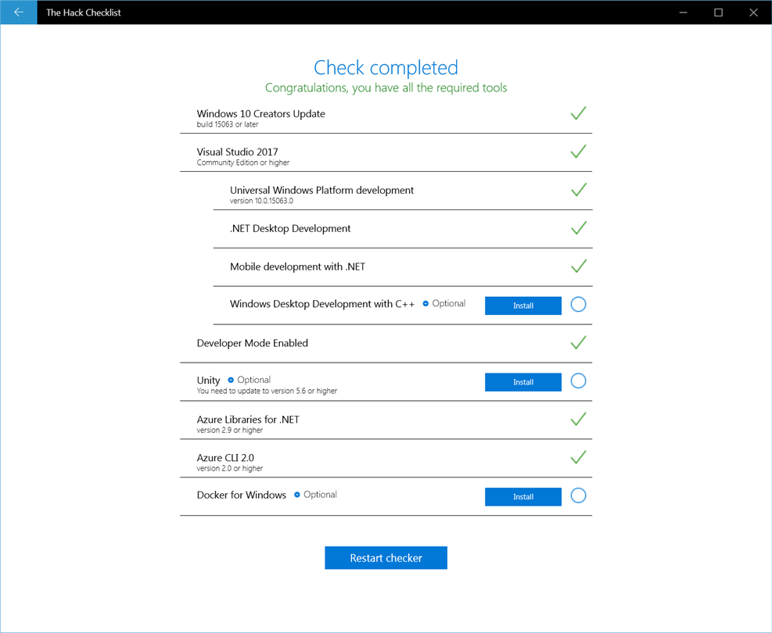Click empty circle for Windows Desktop C++
772x633 pixels.
pyautogui.click(x=578, y=305)
